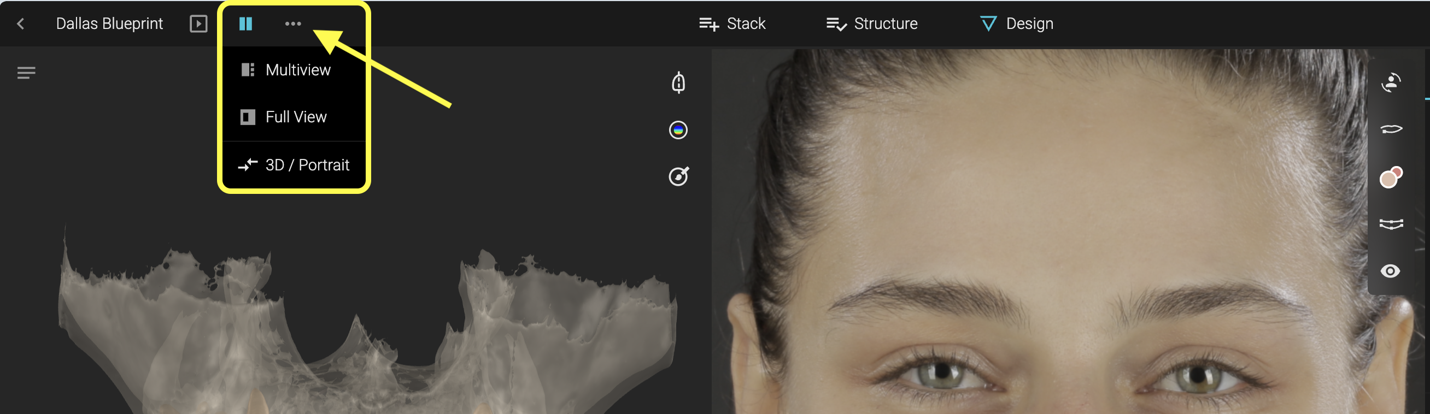
Task: Click the face rotation portrait icon
Action: [x=1391, y=83]
